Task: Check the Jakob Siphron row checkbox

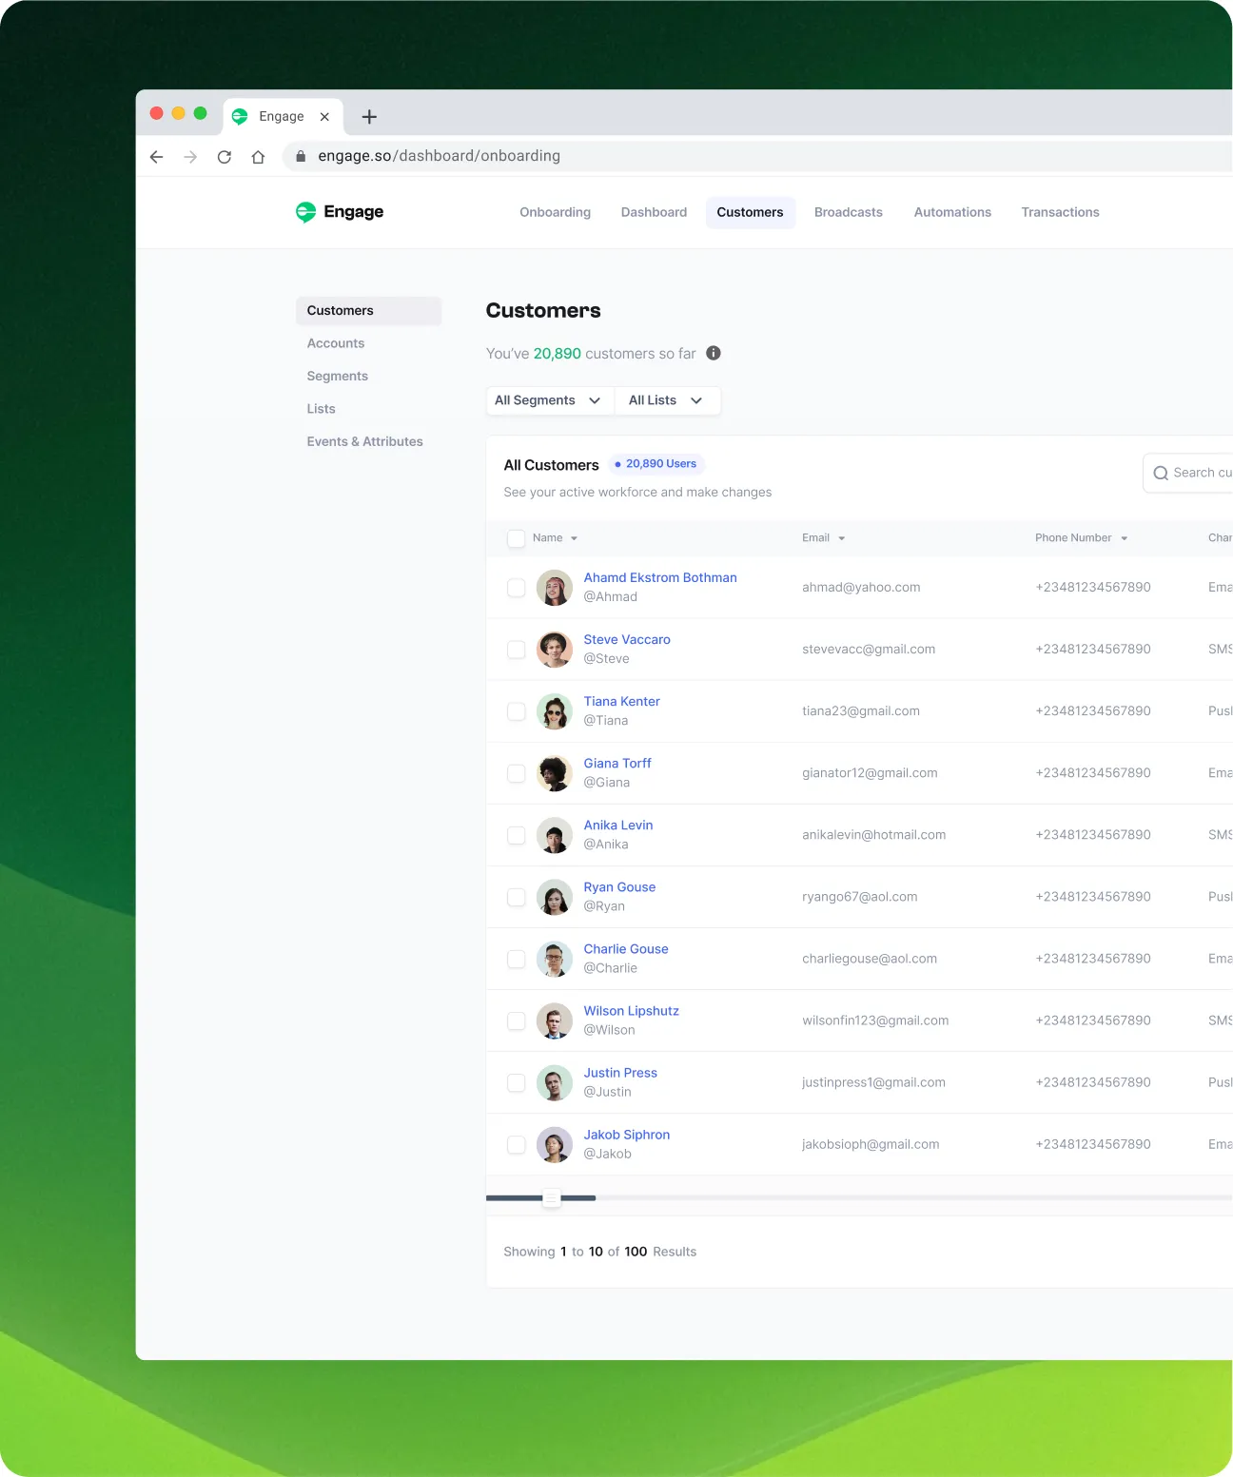Action: coord(517,1144)
